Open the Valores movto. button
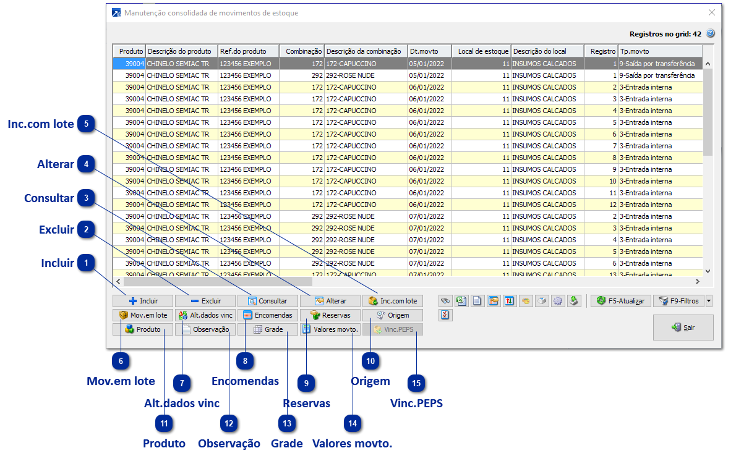The width and height of the screenshot is (736, 461). pos(331,329)
